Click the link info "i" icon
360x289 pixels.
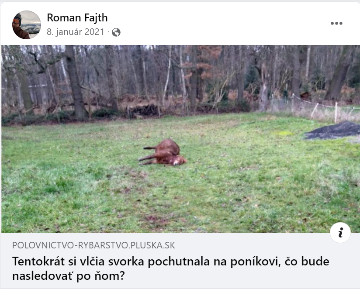point(340,232)
